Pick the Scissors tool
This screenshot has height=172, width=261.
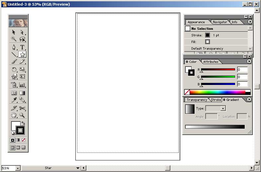[x=22, y=108]
